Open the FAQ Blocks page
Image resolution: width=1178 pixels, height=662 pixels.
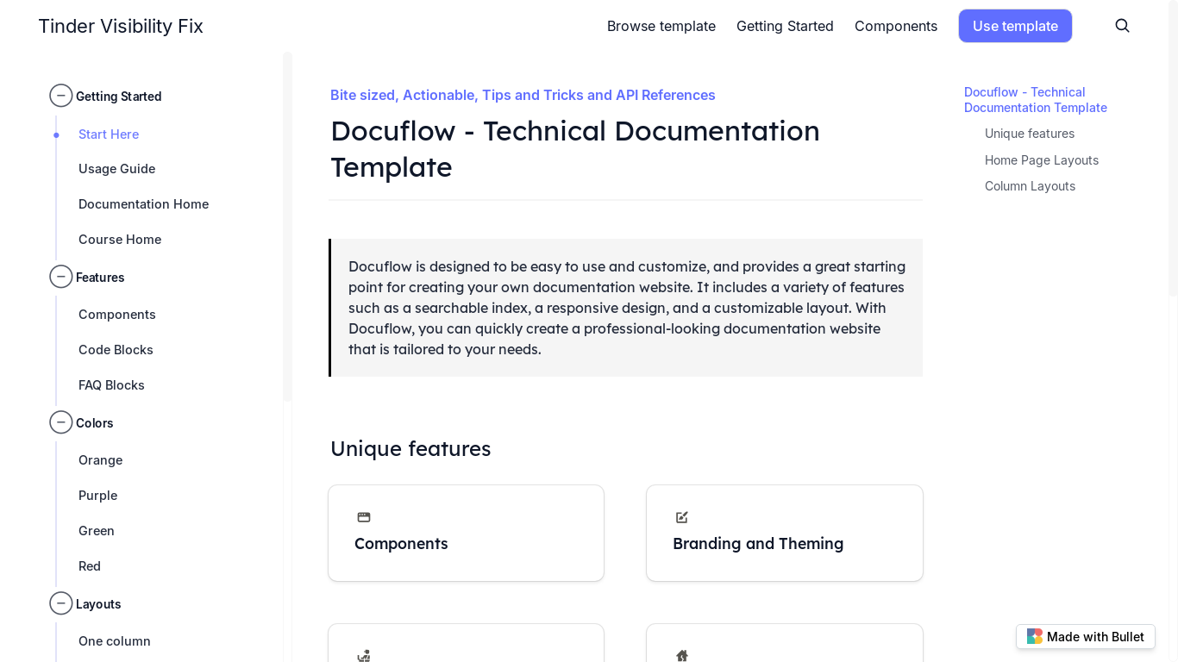[x=112, y=385]
